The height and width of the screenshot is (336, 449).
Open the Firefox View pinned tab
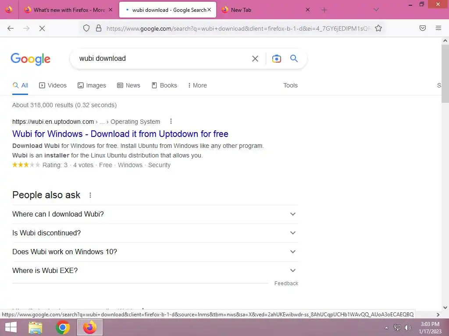click(x=9, y=10)
